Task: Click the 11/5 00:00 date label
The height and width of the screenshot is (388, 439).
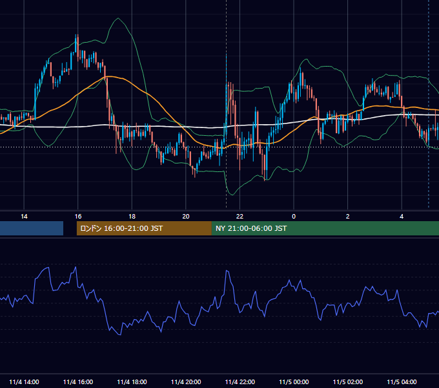Action: click(294, 382)
